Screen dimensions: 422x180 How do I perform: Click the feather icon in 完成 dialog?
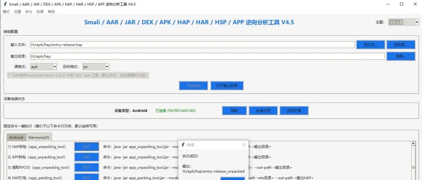point(183,145)
